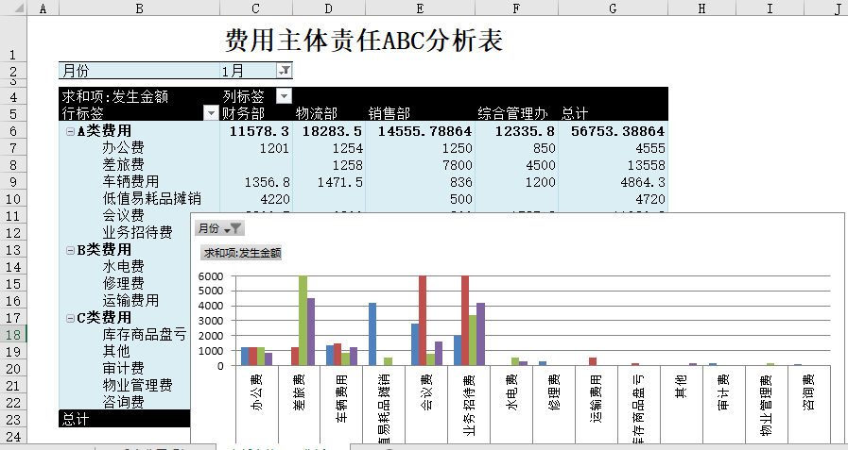Viewport: 848px width, 450px height.
Task: Open the 列标签 dropdown arrow
Action: [284, 96]
